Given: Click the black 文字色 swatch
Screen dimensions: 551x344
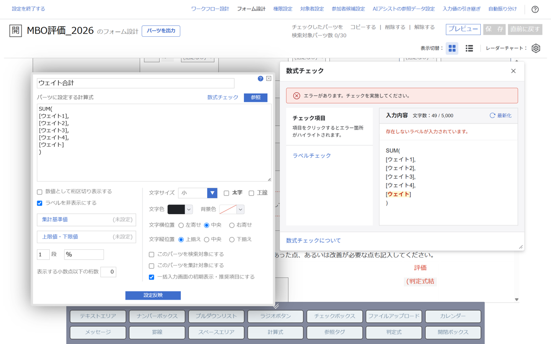Looking at the screenshot, I should pyautogui.click(x=176, y=210).
